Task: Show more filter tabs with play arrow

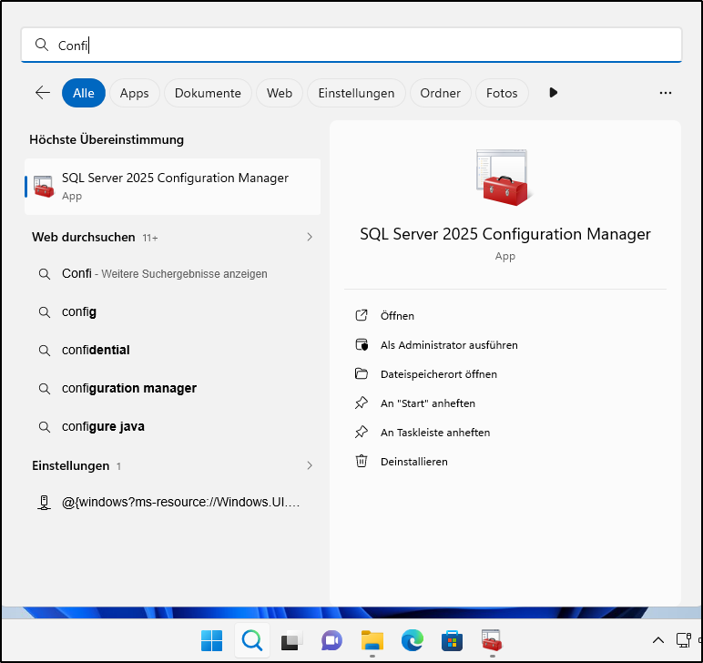Action: click(554, 93)
